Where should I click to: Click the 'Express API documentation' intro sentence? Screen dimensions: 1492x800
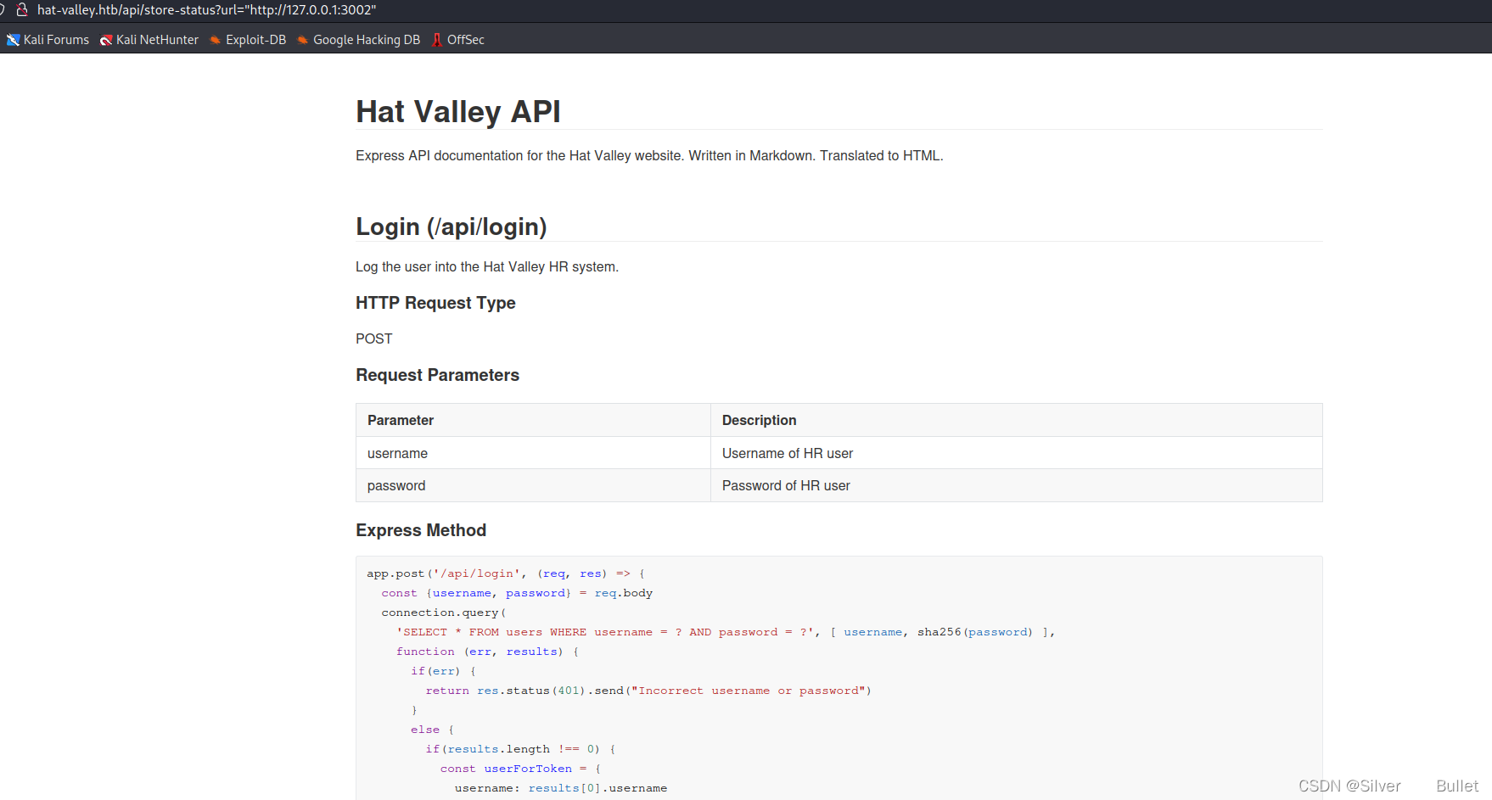(649, 155)
